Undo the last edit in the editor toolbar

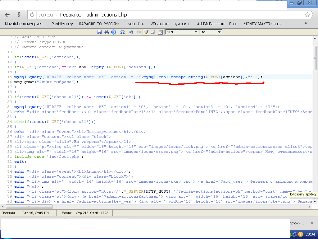coord(131,32)
